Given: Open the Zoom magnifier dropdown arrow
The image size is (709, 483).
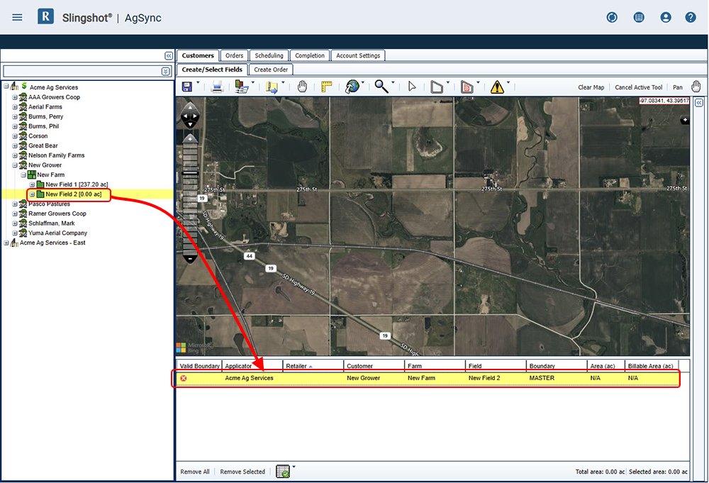Looking at the screenshot, I should [393, 83].
